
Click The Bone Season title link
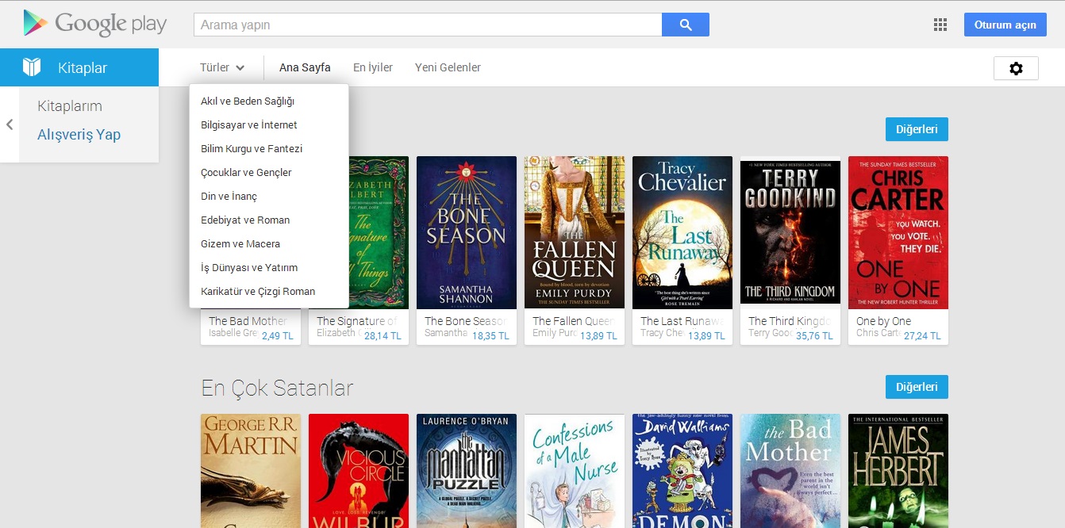point(466,321)
